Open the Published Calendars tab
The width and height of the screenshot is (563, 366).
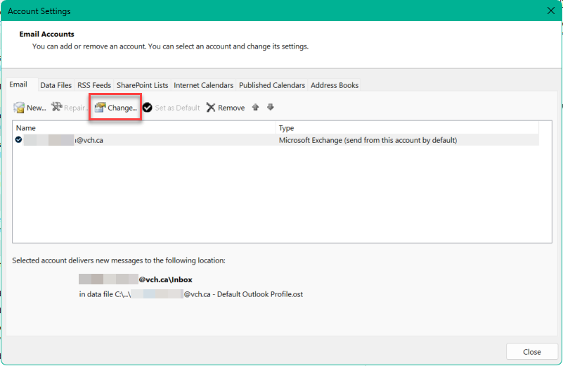[x=272, y=85]
